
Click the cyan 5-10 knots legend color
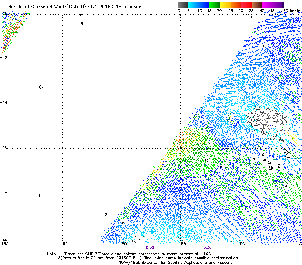click(193, 5)
